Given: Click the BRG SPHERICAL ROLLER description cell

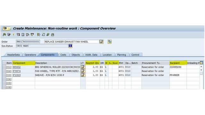Looking at the screenshot, I should 57,67.
